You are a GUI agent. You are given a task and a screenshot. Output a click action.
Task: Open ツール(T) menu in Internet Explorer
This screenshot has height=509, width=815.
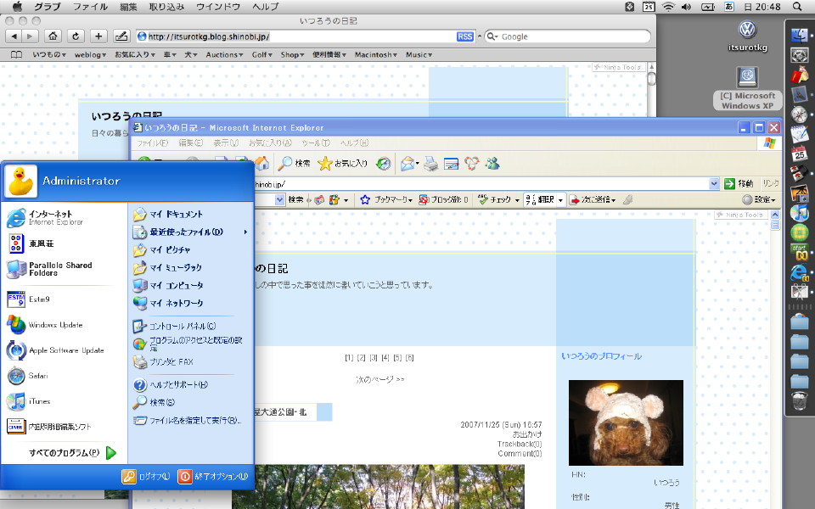[x=316, y=143]
